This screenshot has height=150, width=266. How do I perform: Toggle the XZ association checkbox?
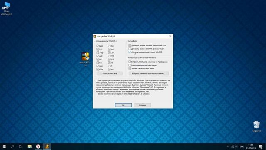pyautogui.click(x=109, y=62)
